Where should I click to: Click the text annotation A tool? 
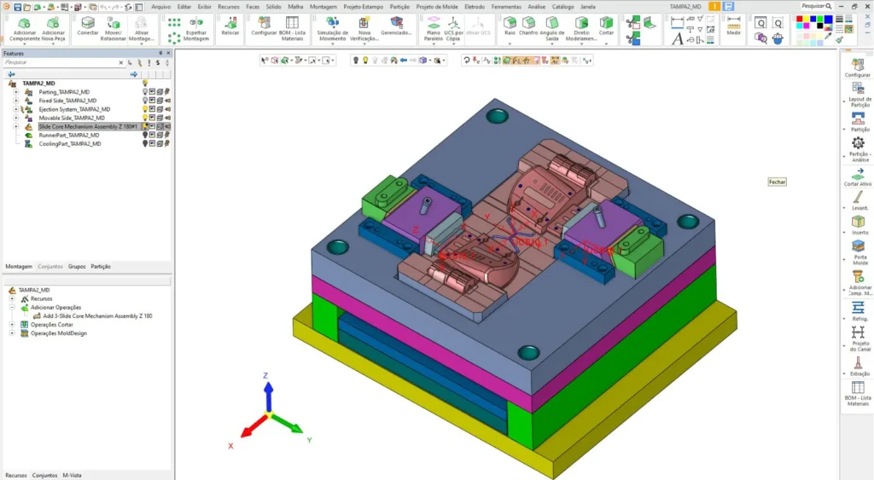coord(677,38)
